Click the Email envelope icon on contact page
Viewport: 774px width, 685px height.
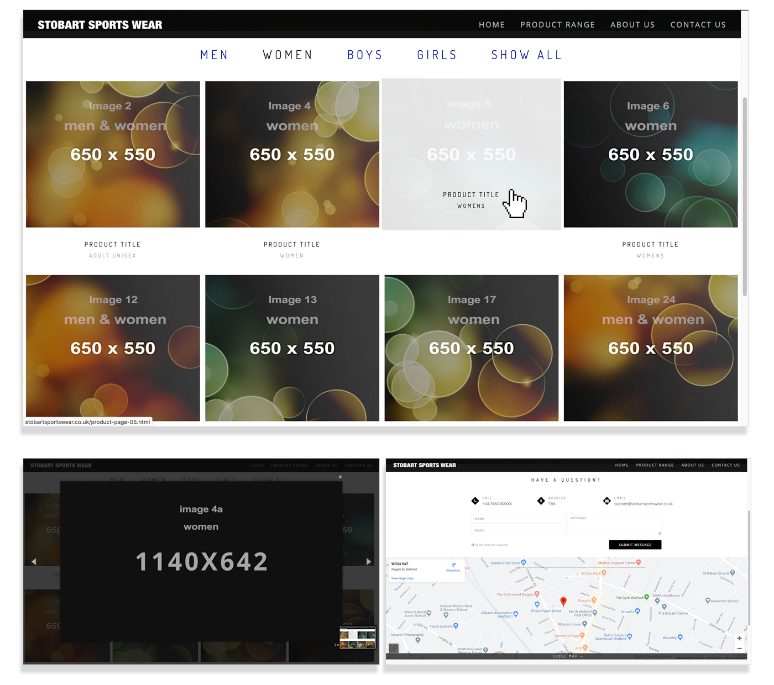tap(606, 500)
